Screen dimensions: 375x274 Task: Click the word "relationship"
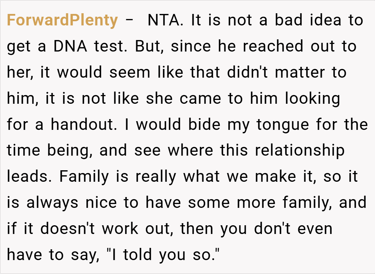(x=297, y=151)
